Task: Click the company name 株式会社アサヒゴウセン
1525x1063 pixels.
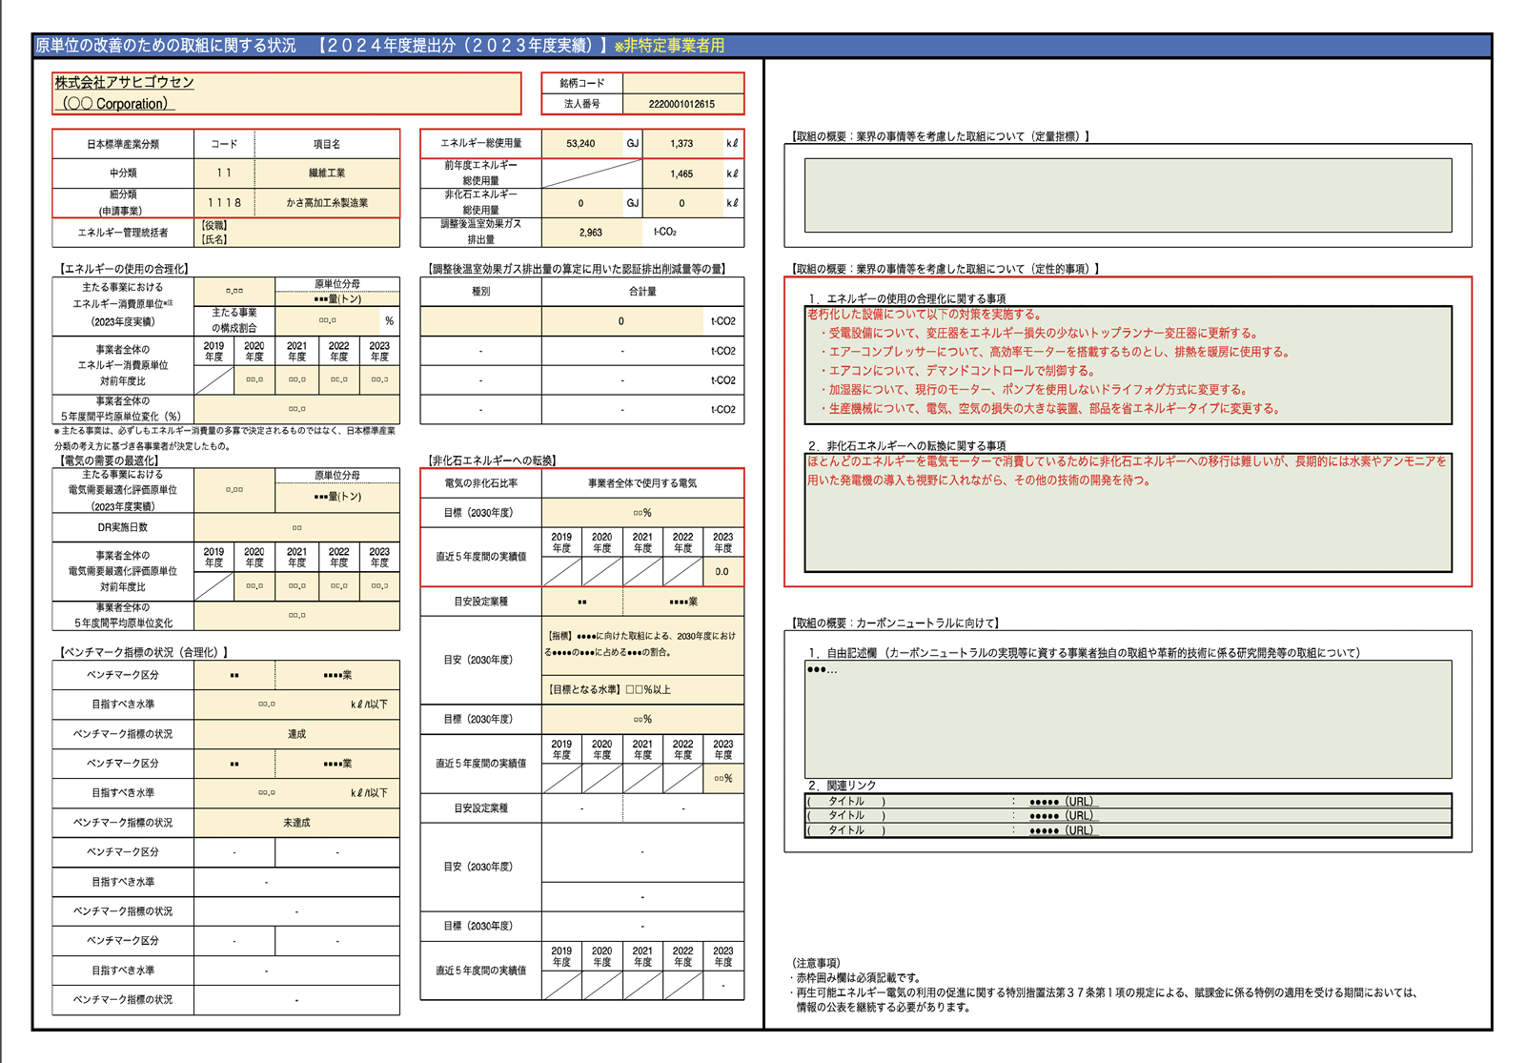Action: coord(124,83)
